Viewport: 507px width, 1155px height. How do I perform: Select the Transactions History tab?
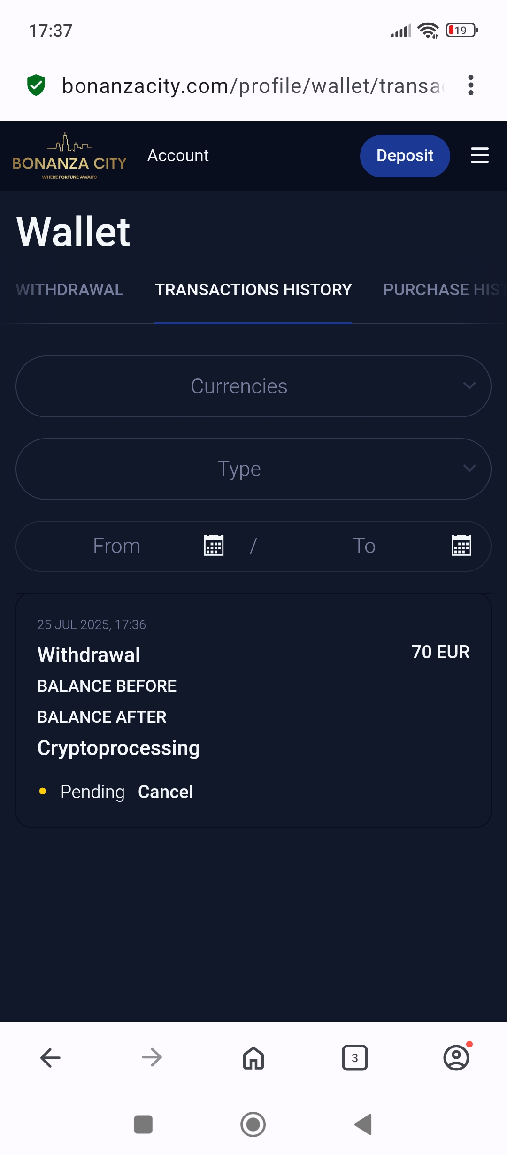[x=253, y=290]
